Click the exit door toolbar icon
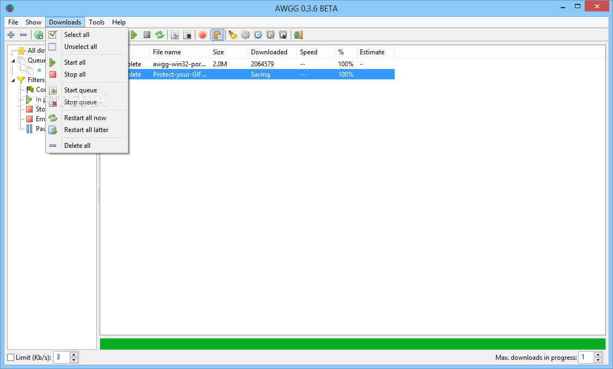Screen dimensions: 613x369 298,35
